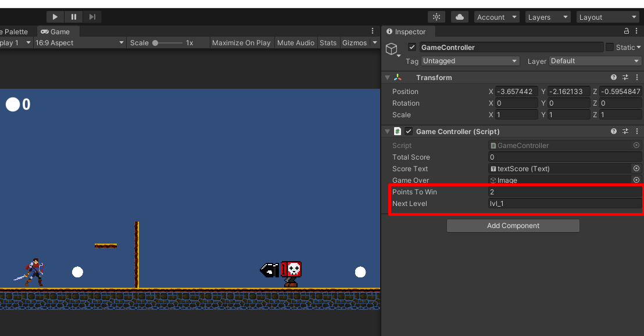The width and height of the screenshot is (644, 336).
Task: Edit the GameController name field
Action: (x=511, y=47)
